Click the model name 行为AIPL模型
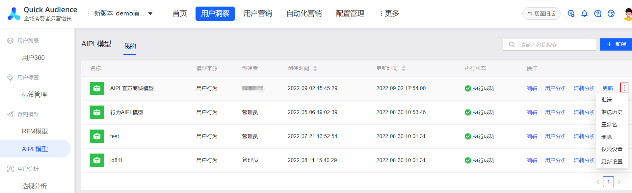Screen dimensions: 632x193 [x=127, y=112]
